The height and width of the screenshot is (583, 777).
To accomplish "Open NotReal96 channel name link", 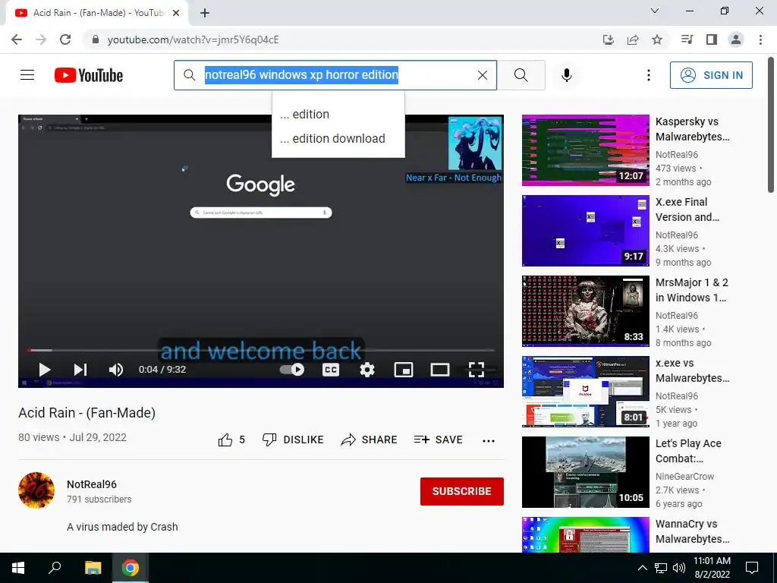I will click(x=92, y=484).
